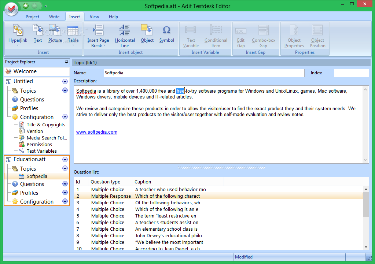The width and height of the screenshot is (375, 264).
Task: Expand Profiles under Education.att
Action: [x=65, y=192]
